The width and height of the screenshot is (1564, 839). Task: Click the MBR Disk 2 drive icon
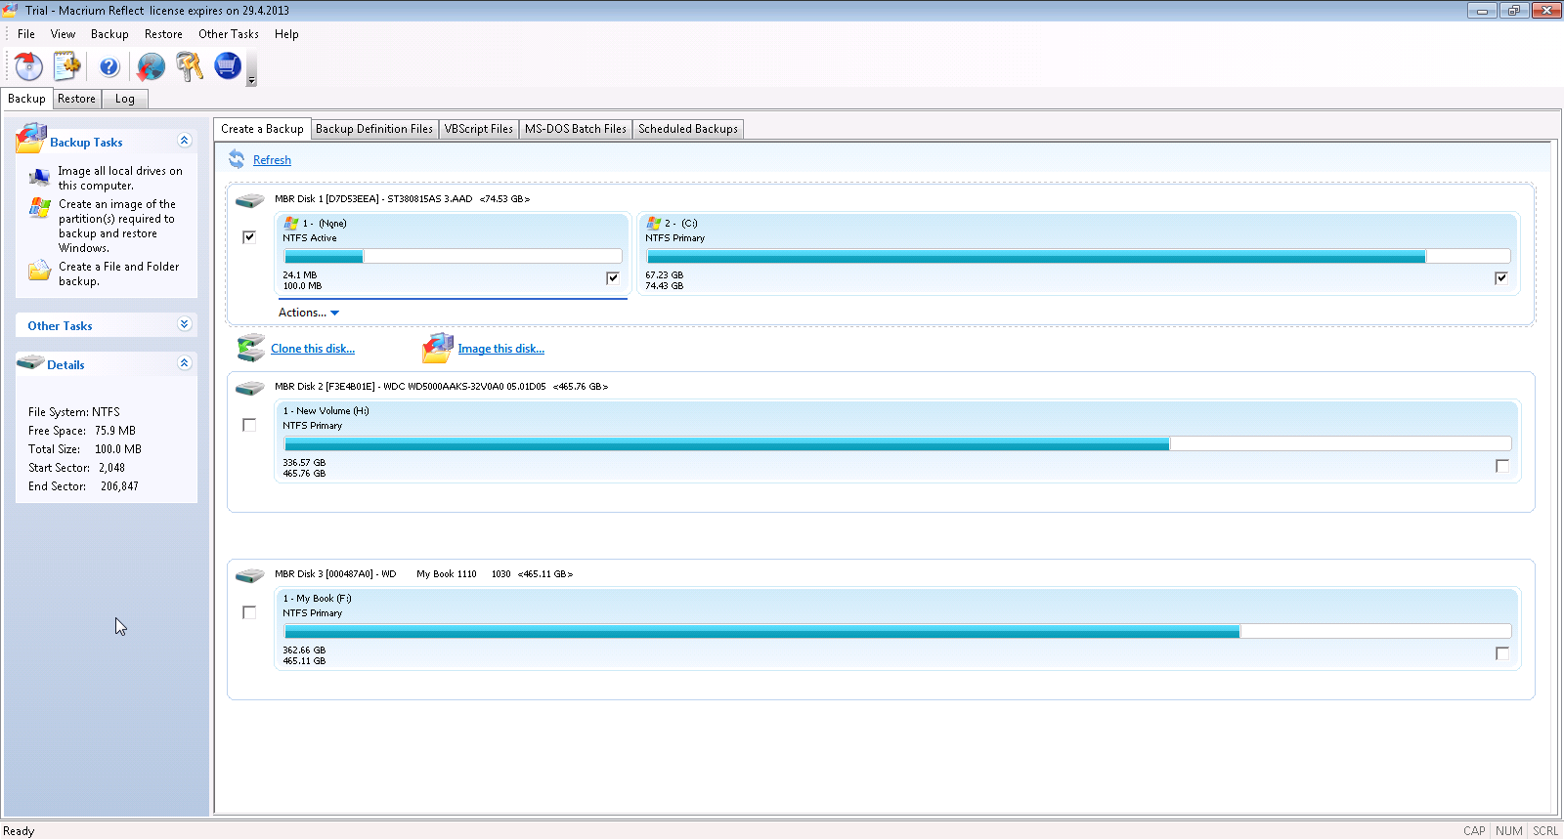pos(250,388)
